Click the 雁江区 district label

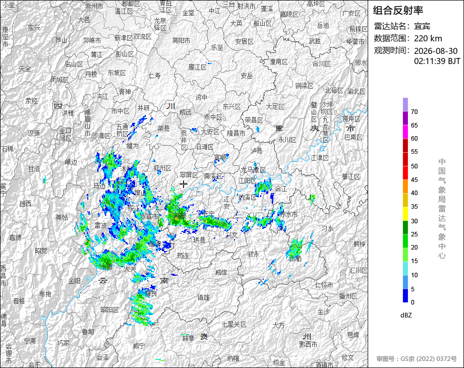pos(198,67)
